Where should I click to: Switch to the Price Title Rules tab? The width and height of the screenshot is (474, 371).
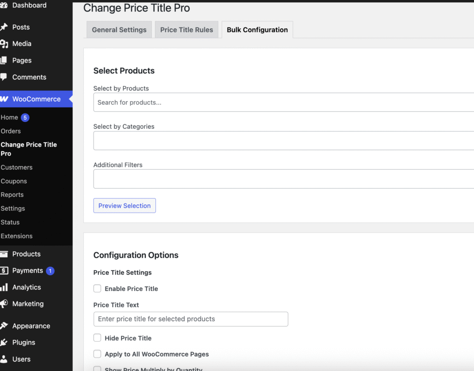coord(187,30)
